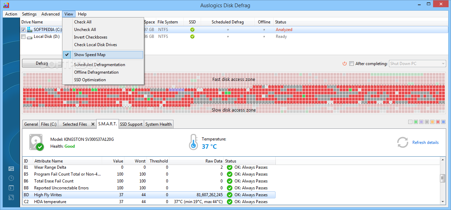Click the purple legend color swatch
This screenshot has height=210, width=451.
(x=421, y=122)
